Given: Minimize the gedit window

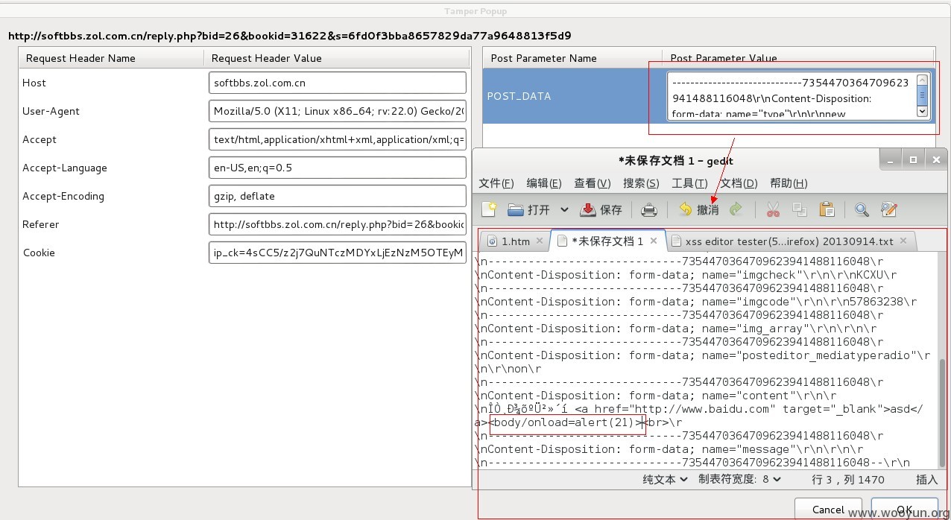Looking at the screenshot, I should coord(891,159).
